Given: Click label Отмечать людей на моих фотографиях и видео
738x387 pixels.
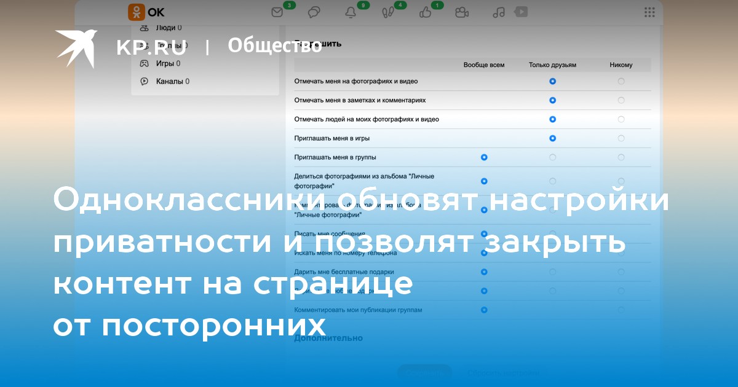Looking at the screenshot, I should (x=367, y=119).
